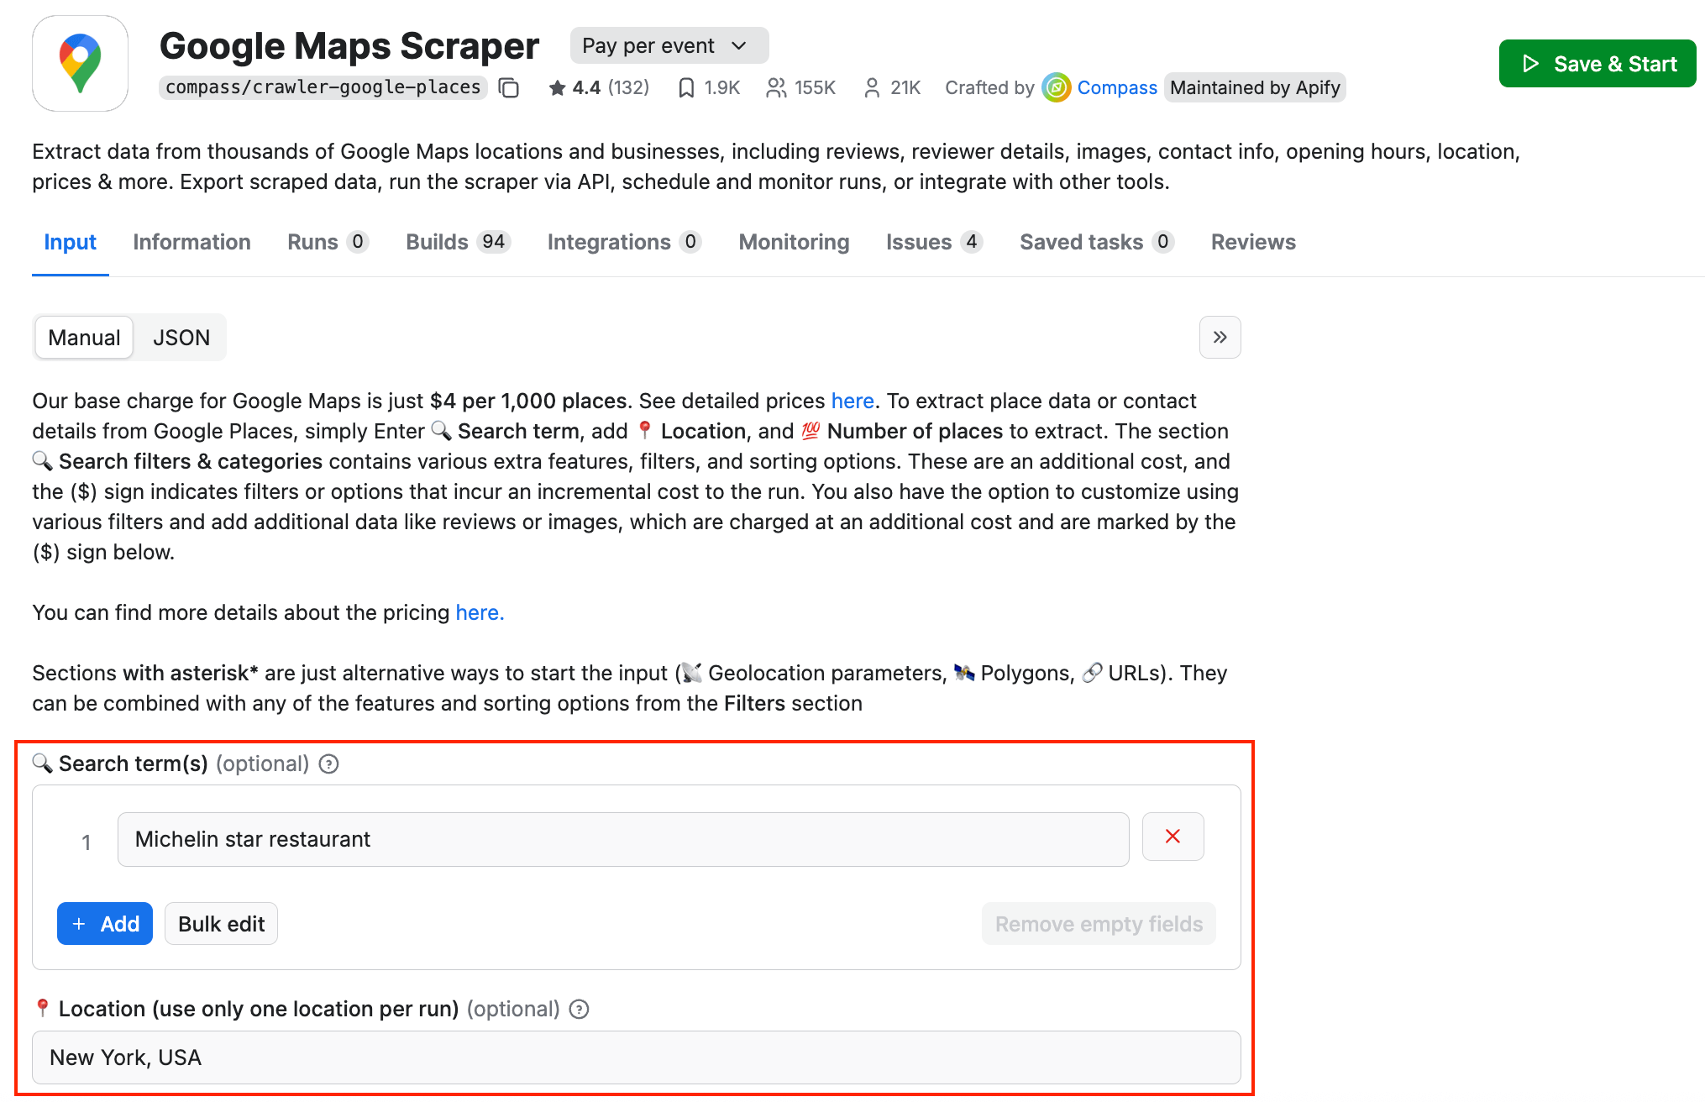Select the Manual input mode
1705x1102 pixels.
pos(83,337)
